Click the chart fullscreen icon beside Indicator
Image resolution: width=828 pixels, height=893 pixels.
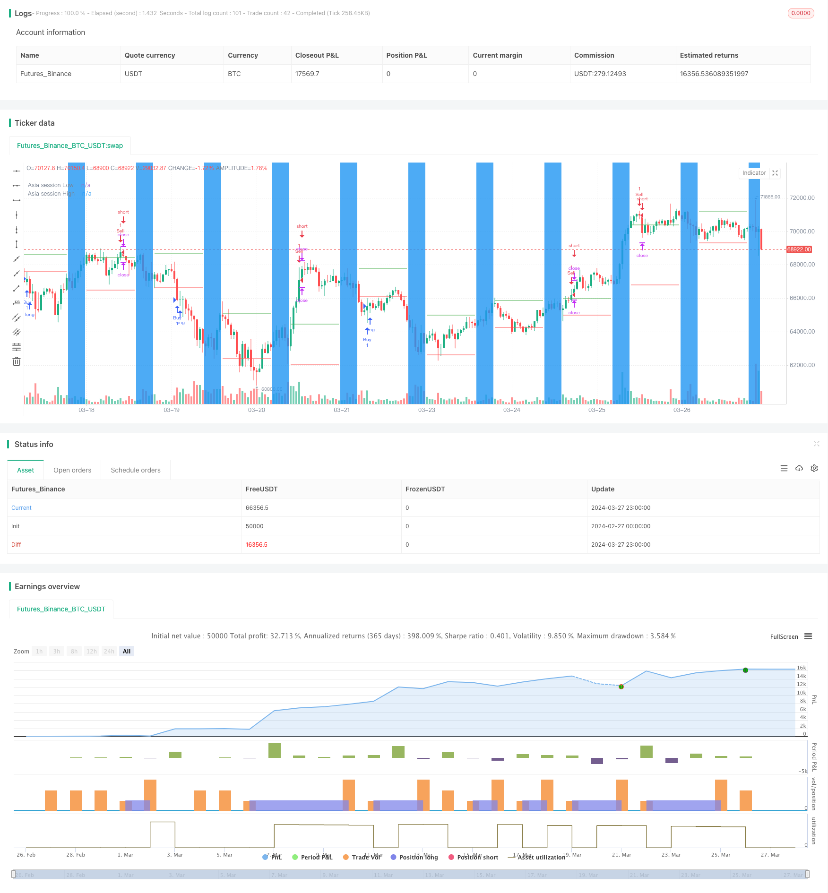[x=775, y=173]
